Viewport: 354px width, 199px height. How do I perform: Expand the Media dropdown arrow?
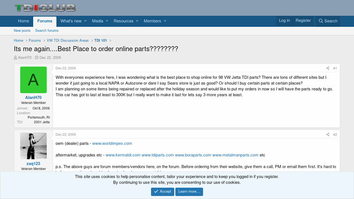pos(107,21)
